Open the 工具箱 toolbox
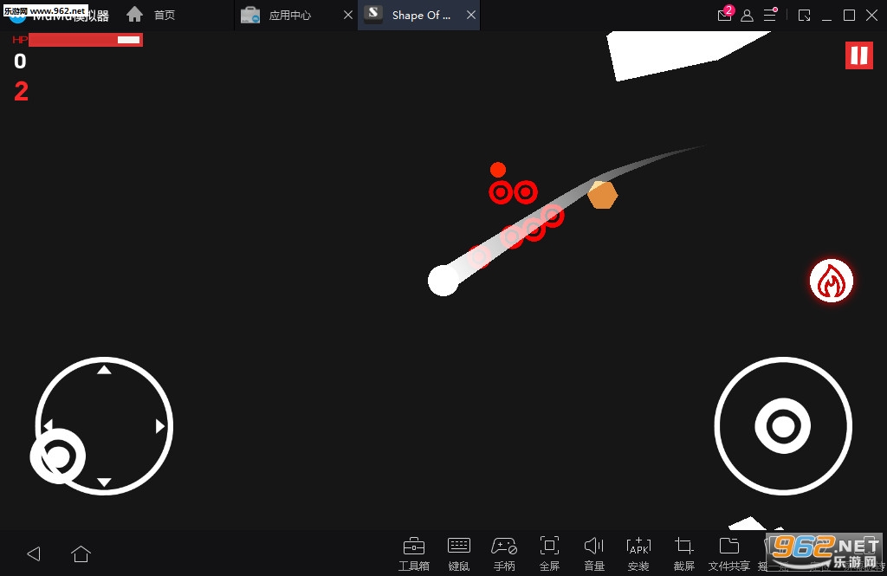 point(413,554)
